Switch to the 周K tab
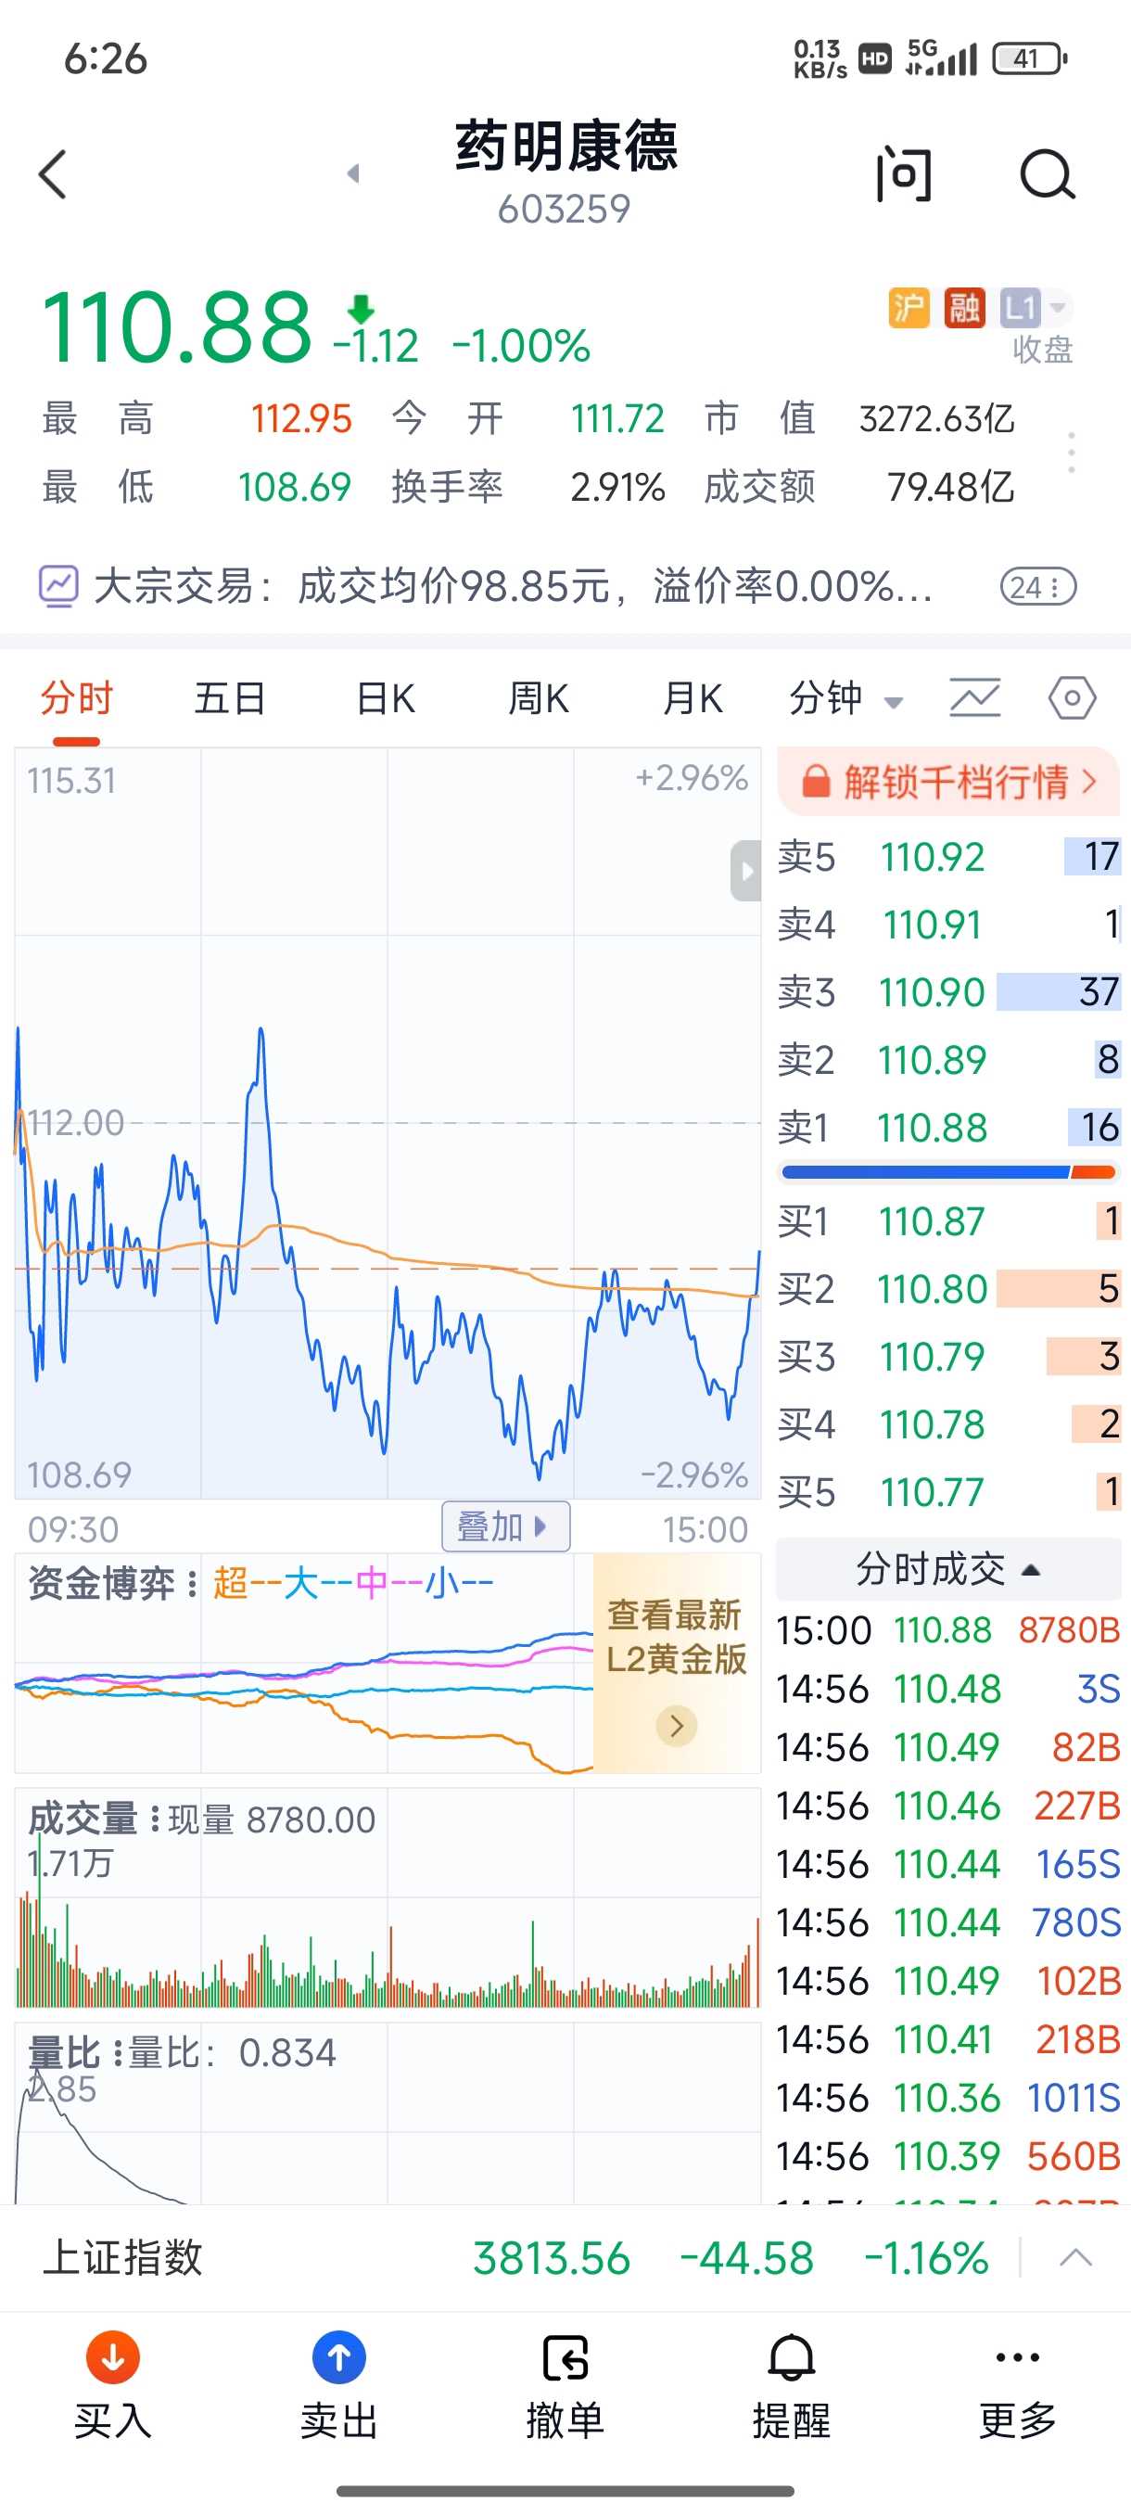Screen dimensions: 1131x2515 539,699
